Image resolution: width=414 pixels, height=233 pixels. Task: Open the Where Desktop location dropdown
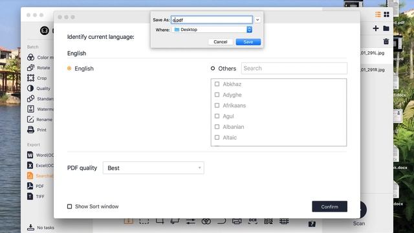click(x=212, y=30)
